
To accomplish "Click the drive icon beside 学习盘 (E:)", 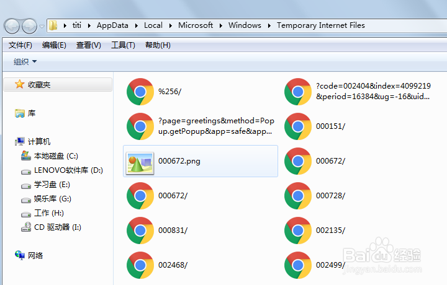I will [x=26, y=186].
